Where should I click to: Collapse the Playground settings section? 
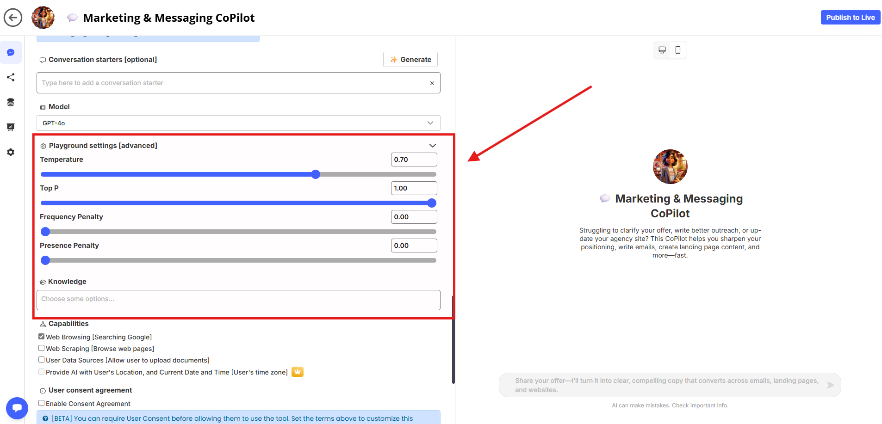(432, 146)
